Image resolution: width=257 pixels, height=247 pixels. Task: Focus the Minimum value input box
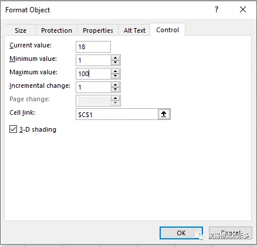point(93,60)
